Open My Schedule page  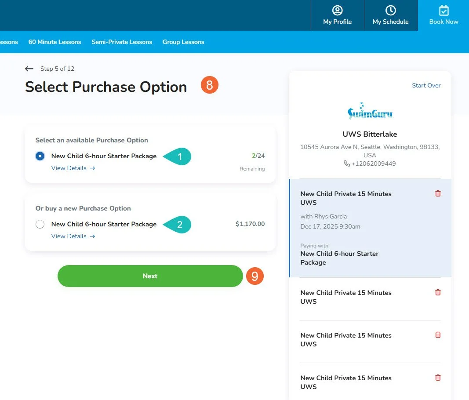(390, 15)
